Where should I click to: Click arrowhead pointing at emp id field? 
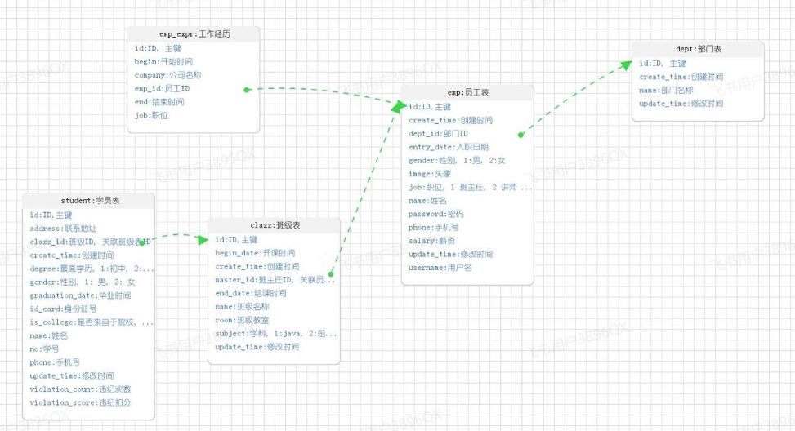point(400,106)
